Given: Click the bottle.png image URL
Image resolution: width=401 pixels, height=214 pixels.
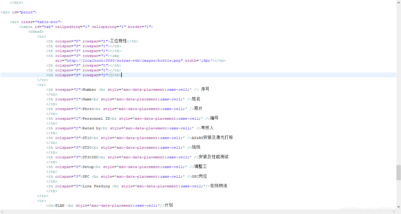Looking at the screenshot, I should 124,61.
